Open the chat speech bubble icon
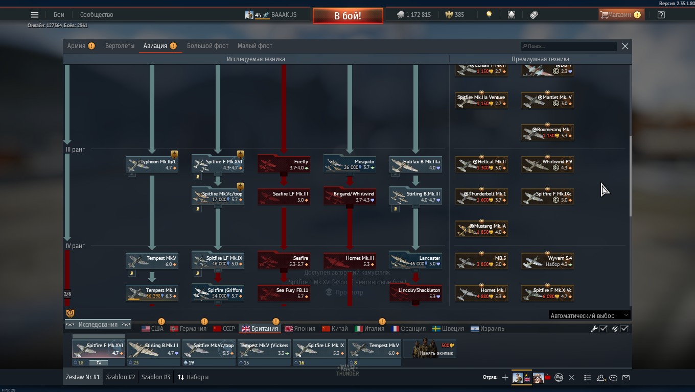The height and width of the screenshot is (392, 695). 613,378
